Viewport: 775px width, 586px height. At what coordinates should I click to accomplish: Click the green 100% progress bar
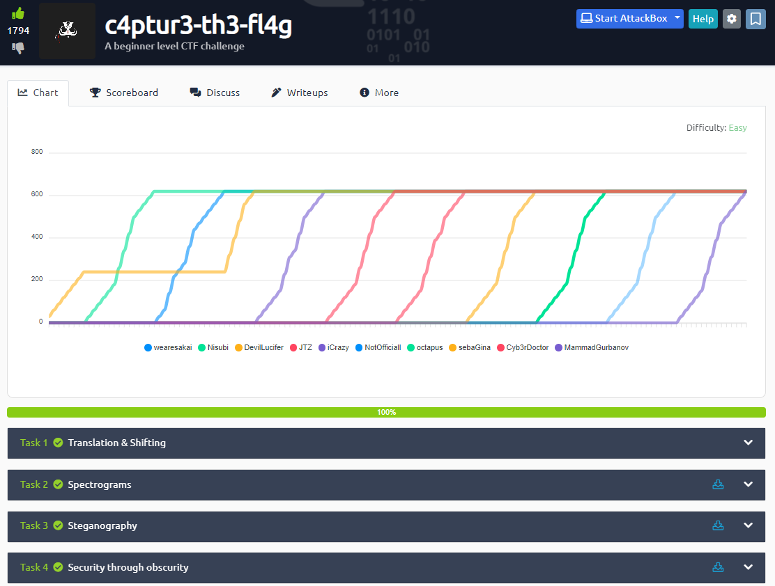(x=387, y=411)
